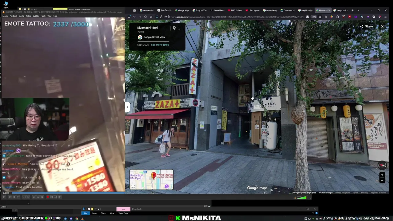The height and width of the screenshot is (221, 393).
Task: Expand the list all tabs dropdown
Action: pyautogui.click(x=359, y=10)
